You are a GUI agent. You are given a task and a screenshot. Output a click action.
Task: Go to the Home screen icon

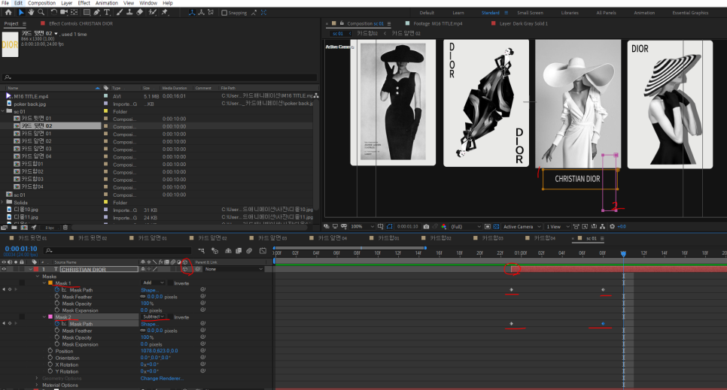point(8,13)
